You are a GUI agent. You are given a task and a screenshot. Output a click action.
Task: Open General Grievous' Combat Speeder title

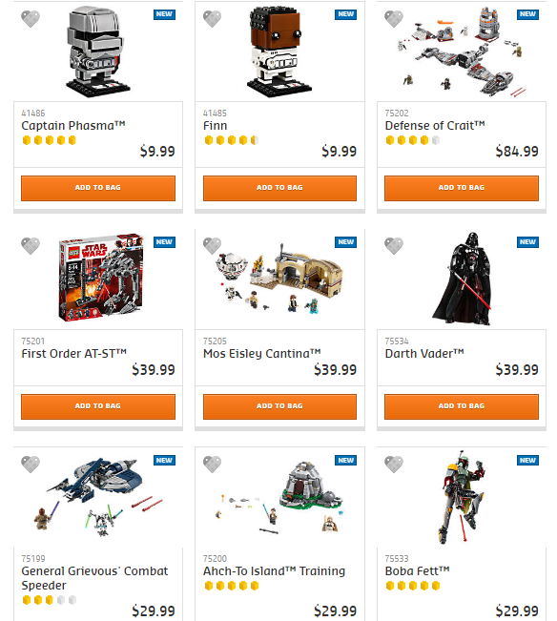tap(94, 578)
